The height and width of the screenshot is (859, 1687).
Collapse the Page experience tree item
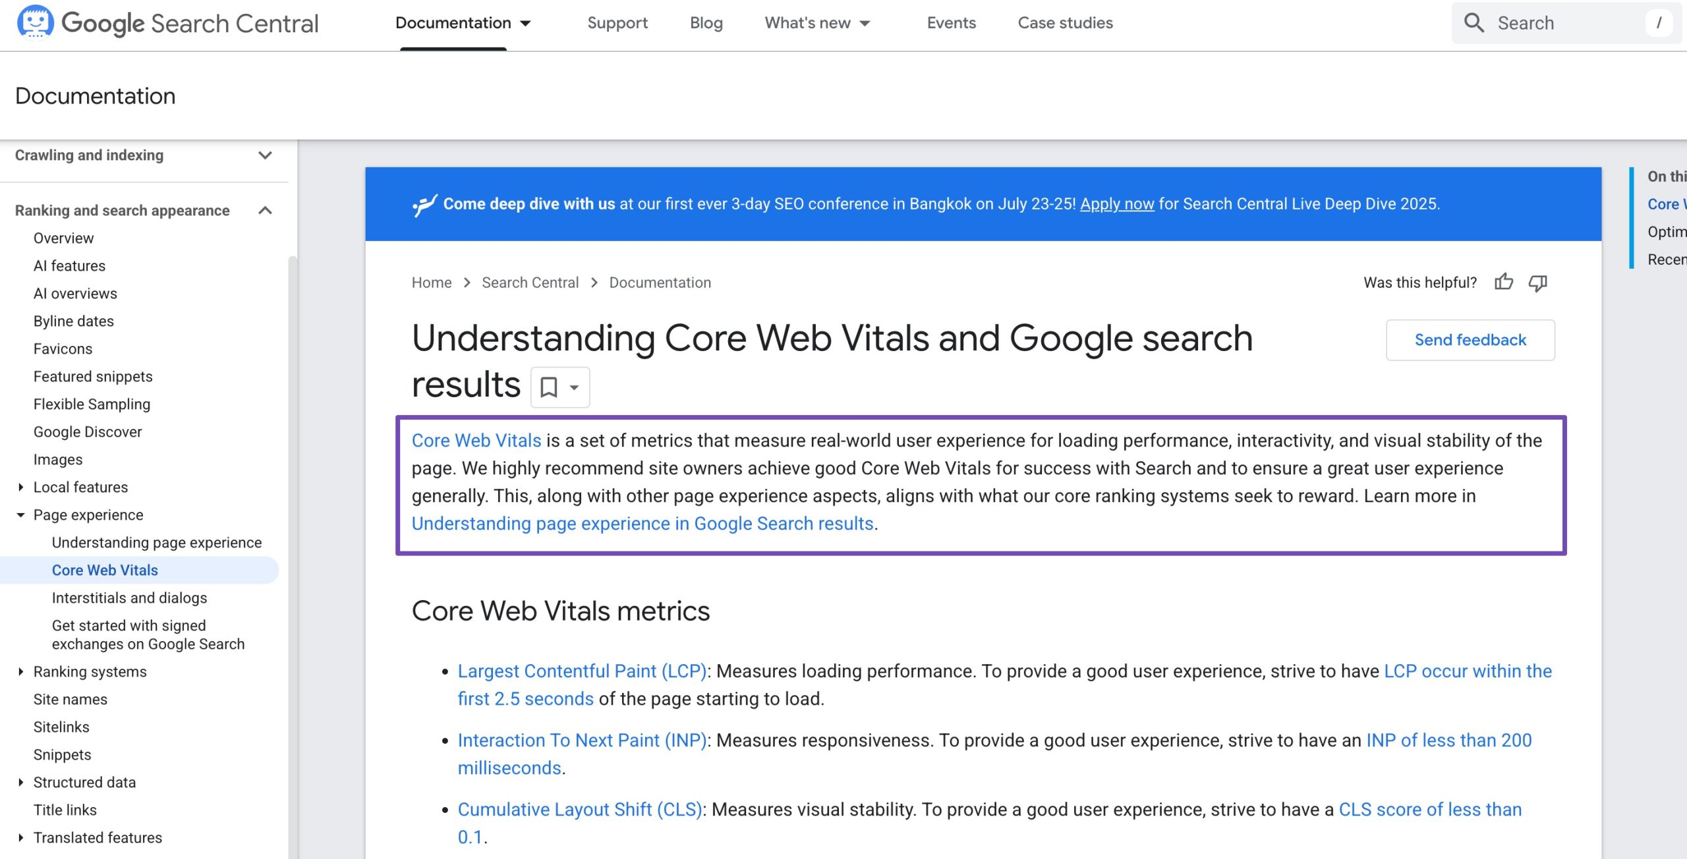coord(20,515)
